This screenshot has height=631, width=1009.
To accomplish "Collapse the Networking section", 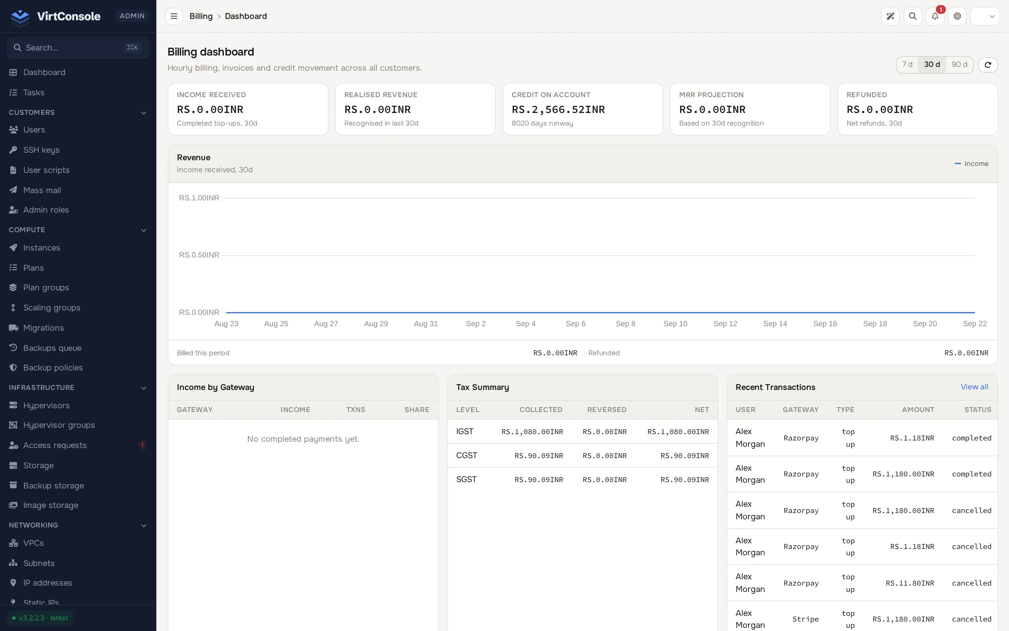I will (x=78, y=525).
